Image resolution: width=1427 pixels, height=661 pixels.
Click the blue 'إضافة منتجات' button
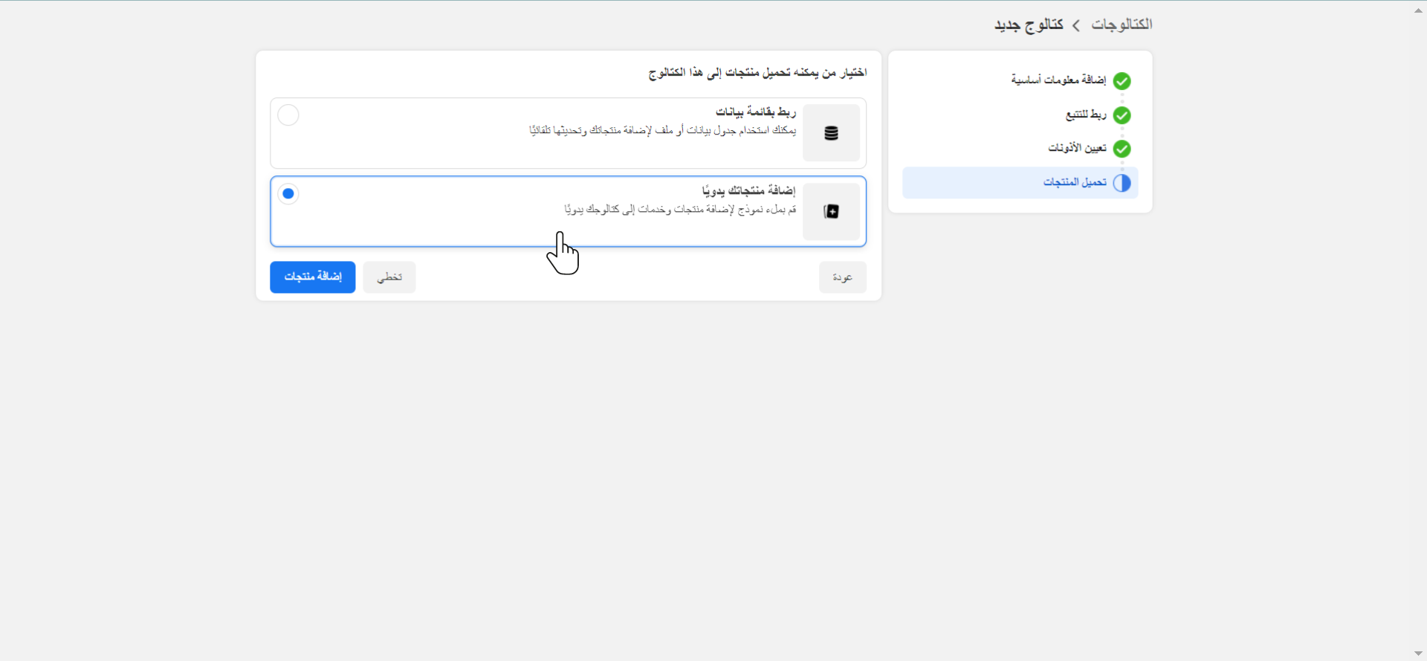(313, 277)
